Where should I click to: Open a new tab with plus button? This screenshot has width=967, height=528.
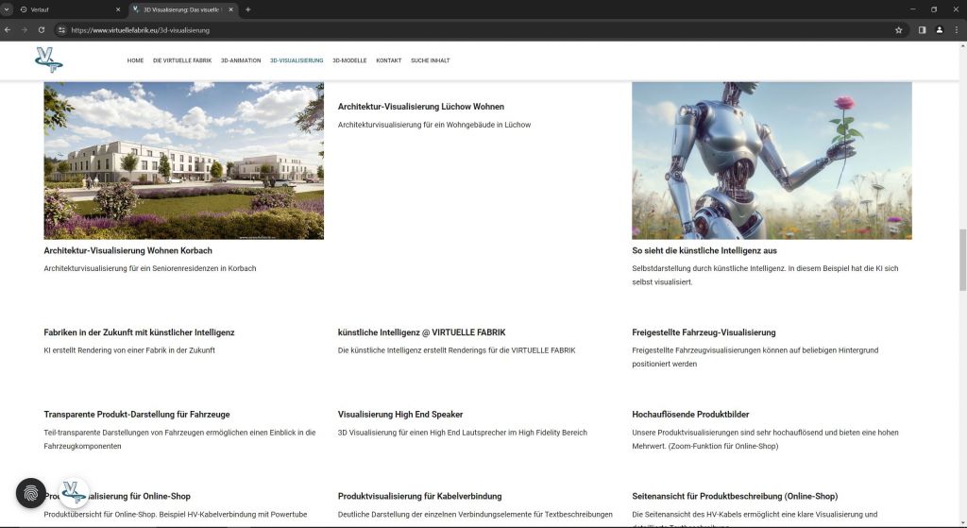coord(247,9)
